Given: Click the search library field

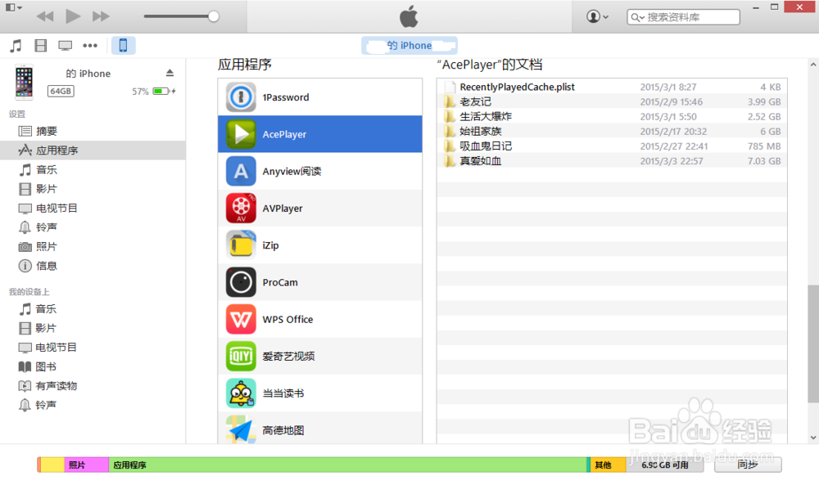Looking at the screenshot, I should click(x=683, y=17).
